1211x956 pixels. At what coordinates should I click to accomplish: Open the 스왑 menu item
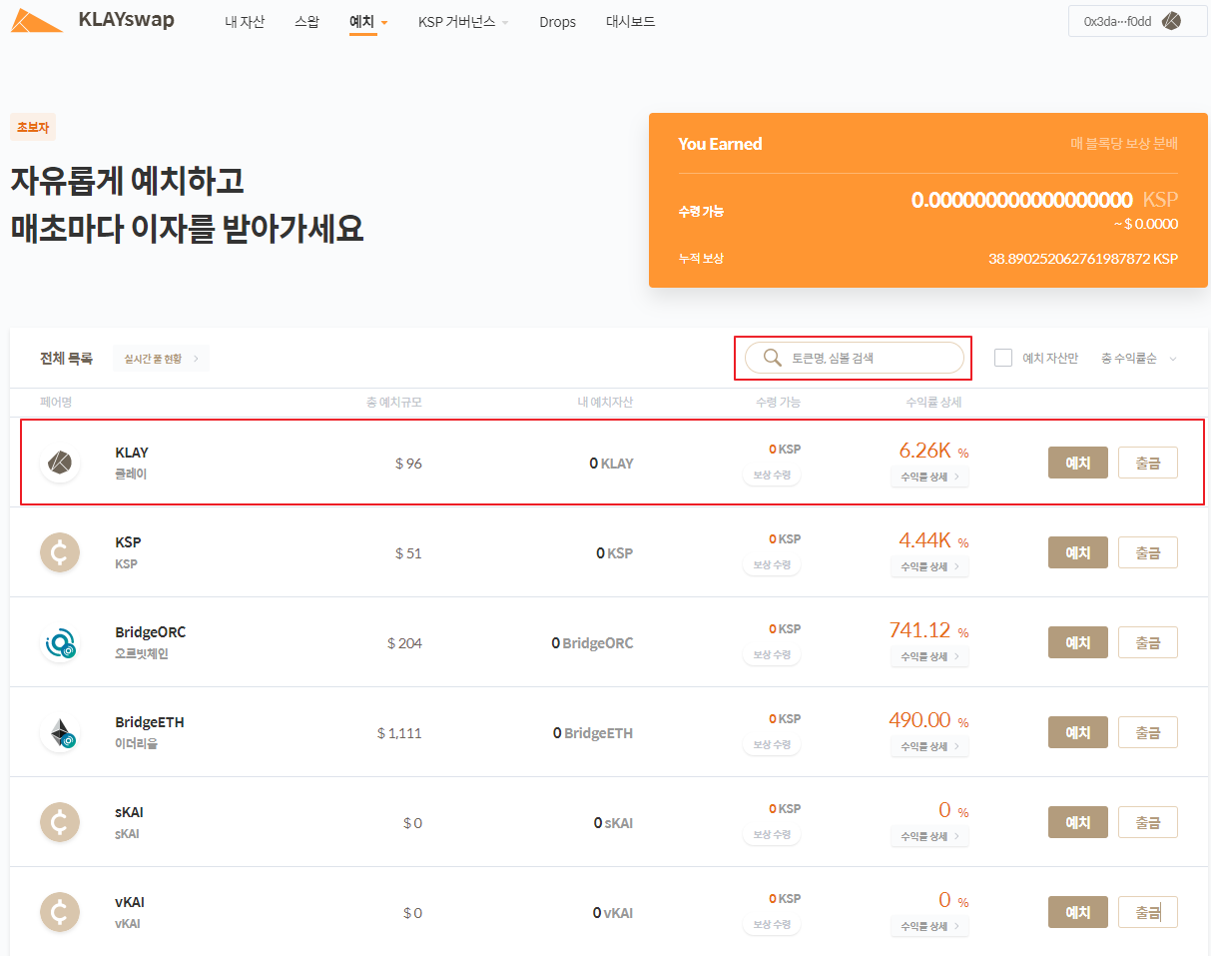tap(306, 21)
